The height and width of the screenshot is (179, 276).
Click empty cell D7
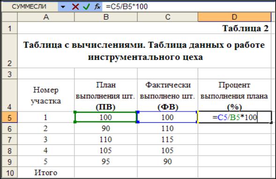click(234, 139)
